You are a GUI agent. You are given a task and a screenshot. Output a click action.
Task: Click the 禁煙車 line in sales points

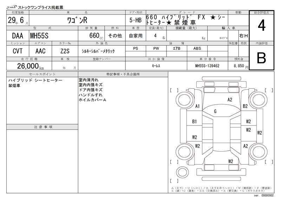[x=14, y=85]
